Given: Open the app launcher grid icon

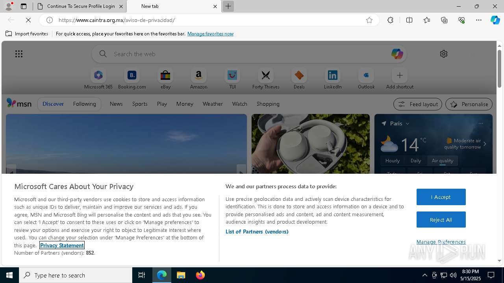Looking at the screenshot, I should 19,54.
